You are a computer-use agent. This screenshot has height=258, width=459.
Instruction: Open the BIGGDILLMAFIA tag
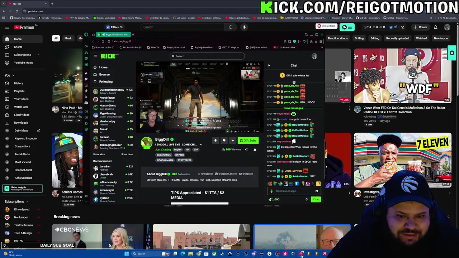pyautogui.click(x=165, y=160)
